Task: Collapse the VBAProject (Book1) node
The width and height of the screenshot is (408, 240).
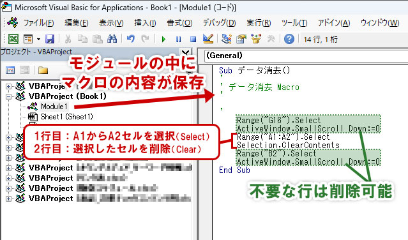Action: [8, 96]
